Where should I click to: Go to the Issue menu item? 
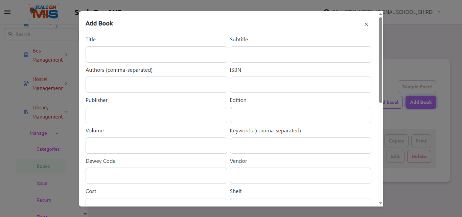42,183
